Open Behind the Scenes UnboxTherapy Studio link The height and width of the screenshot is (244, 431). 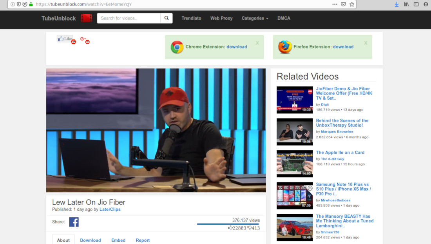tap(342, 123)
